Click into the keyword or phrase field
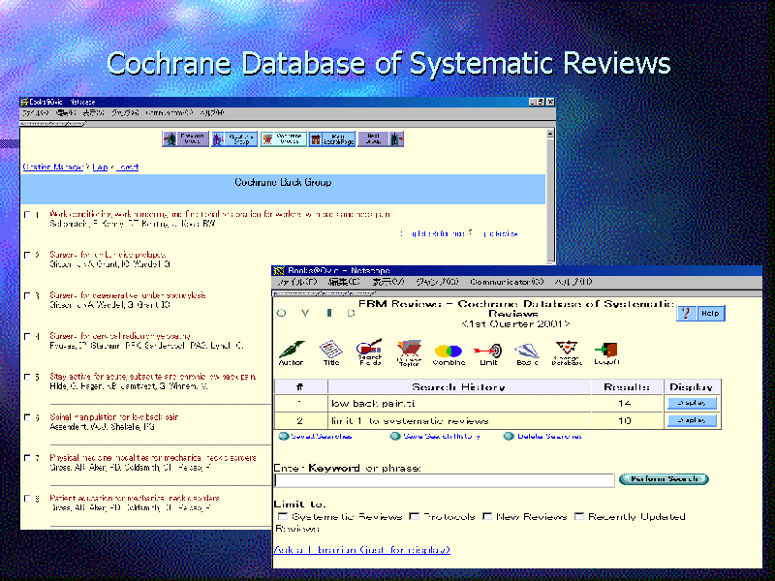This screenshot has width=775, height=581. [x=445, y=480]
